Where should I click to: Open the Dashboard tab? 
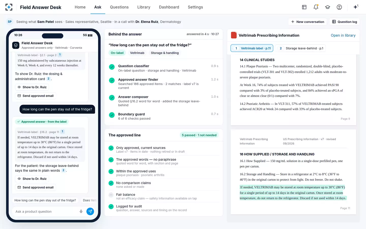pyautogui.click(x=169, y=7)
